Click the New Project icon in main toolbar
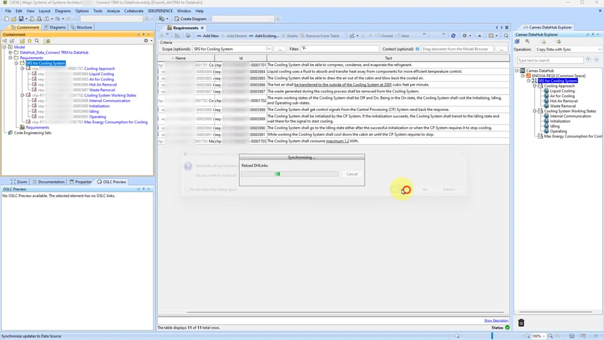 point(6,18)
